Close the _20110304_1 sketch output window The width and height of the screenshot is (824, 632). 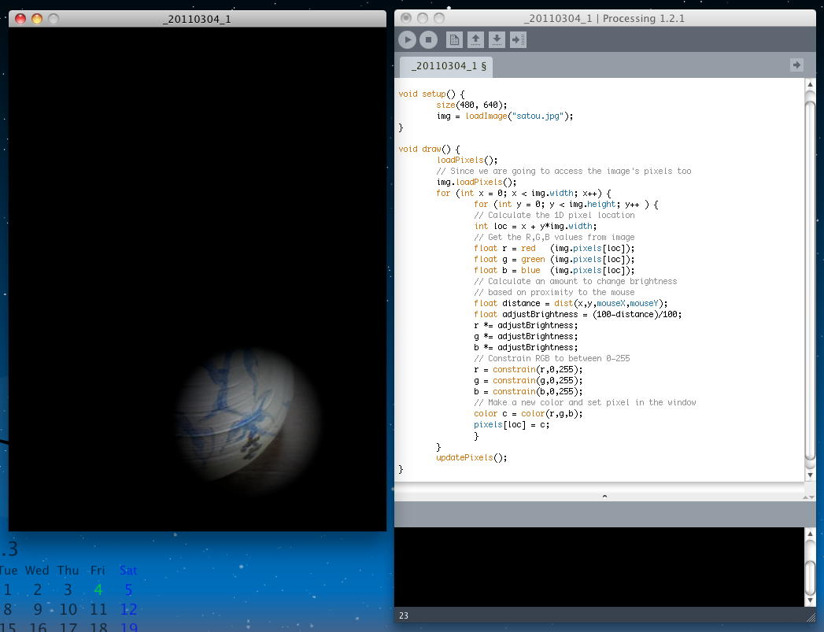pos(20,19)
